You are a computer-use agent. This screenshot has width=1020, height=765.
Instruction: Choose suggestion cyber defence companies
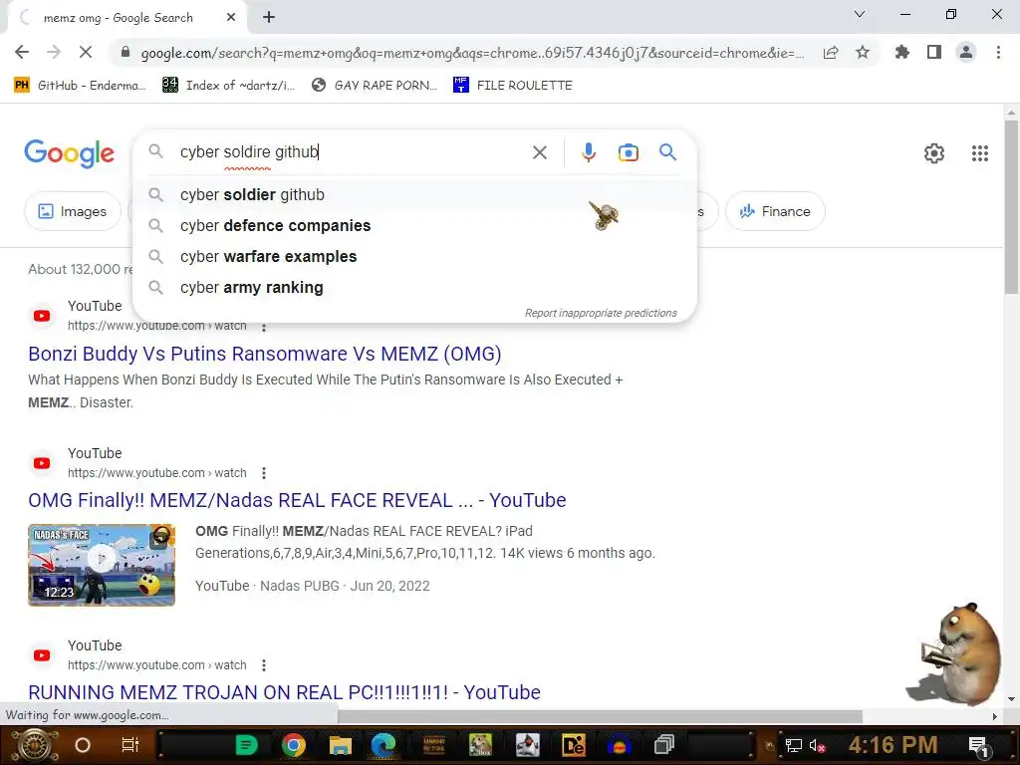pos(414,226)
